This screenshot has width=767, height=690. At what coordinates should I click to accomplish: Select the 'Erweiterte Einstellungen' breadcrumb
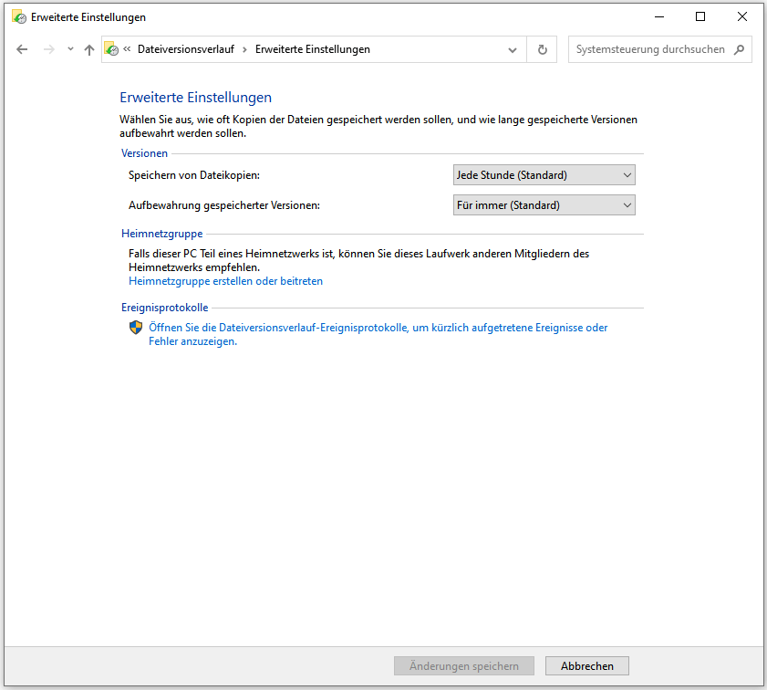(312, 50)
